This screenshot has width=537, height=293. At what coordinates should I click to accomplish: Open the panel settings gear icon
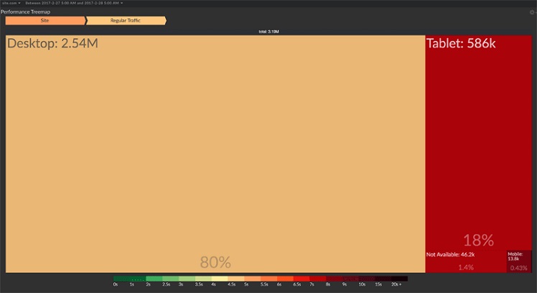coord(532,12)
